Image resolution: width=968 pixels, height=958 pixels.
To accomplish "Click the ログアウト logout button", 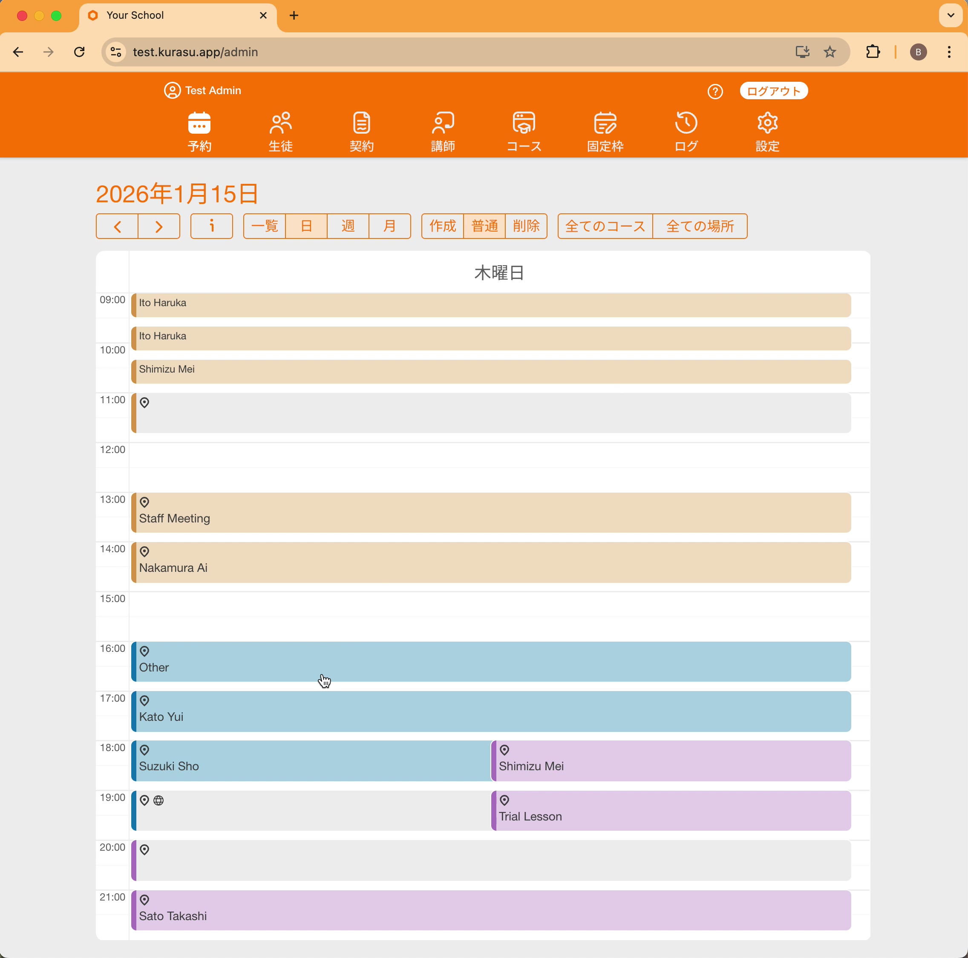I will pos(773,91).
